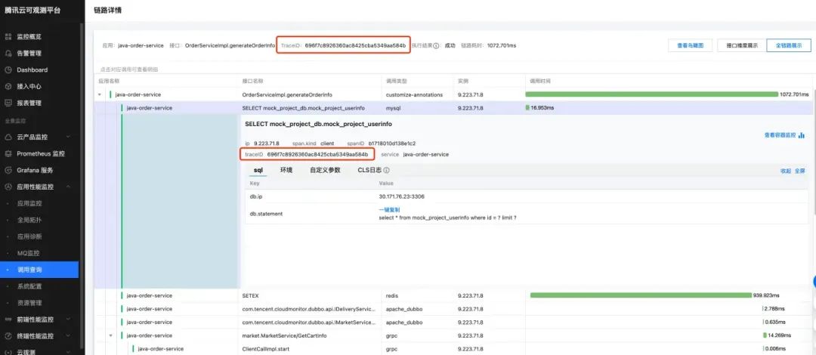Click the 报表管理 sidebar icon

8,103
